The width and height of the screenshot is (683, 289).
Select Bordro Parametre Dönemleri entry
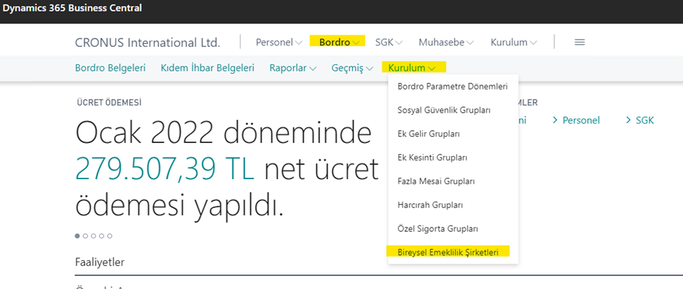tap(452, 87)
